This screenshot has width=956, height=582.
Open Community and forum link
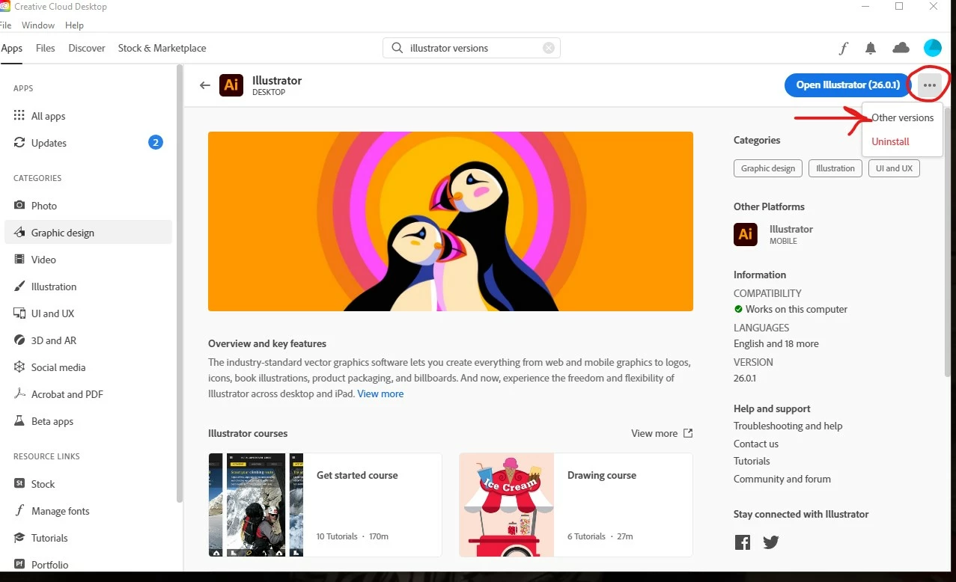coord(782,479)
